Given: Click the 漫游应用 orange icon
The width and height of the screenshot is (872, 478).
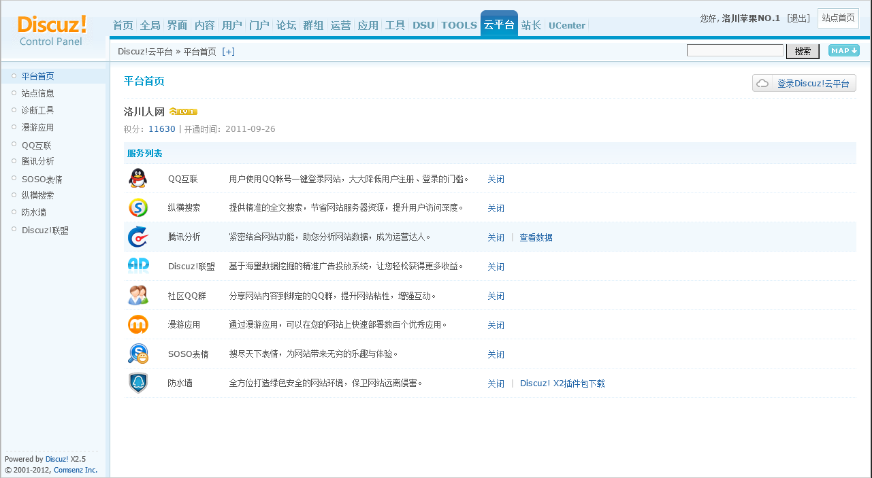Looking at the screenshot, I should tap(138, 324).
